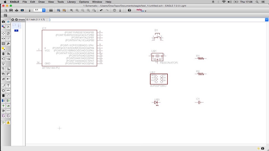
Task: Open the Help question mark icon
Action: click(x=129, y=10)
